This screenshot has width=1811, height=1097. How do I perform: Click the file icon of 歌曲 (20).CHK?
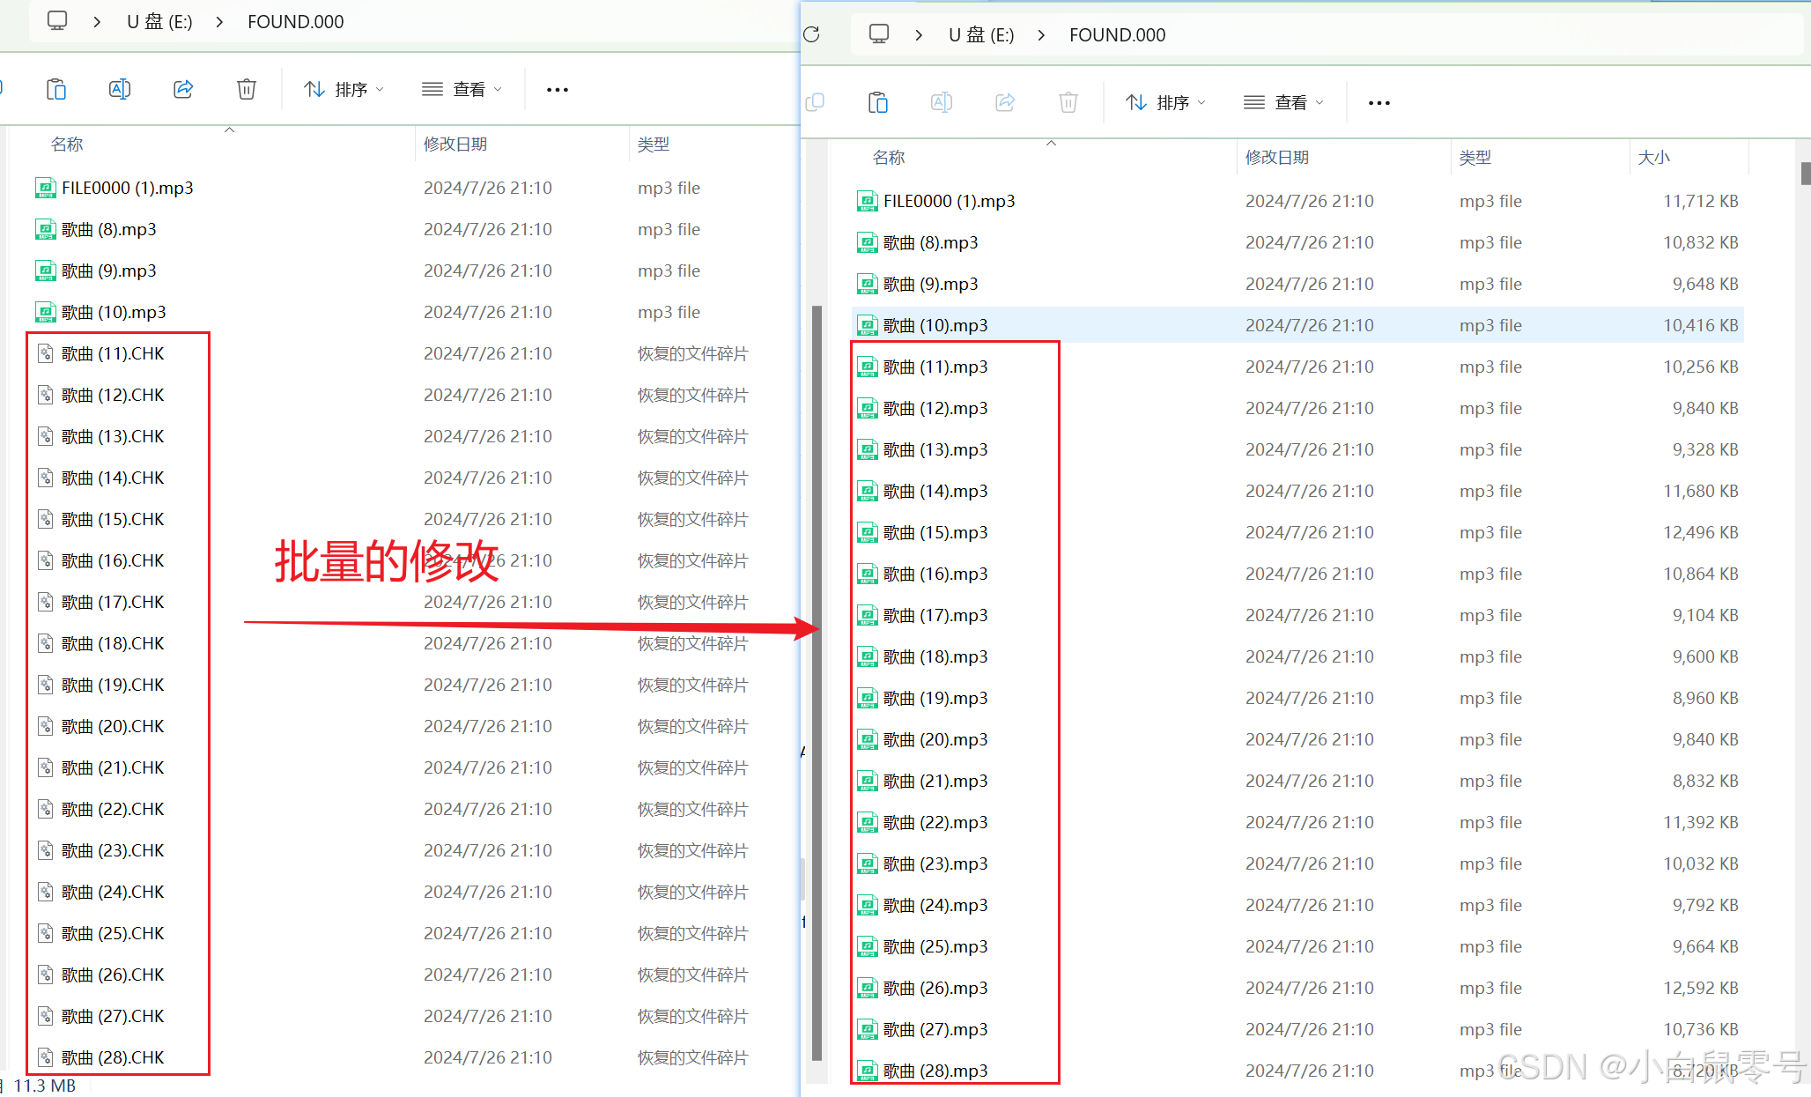(45, 726)
